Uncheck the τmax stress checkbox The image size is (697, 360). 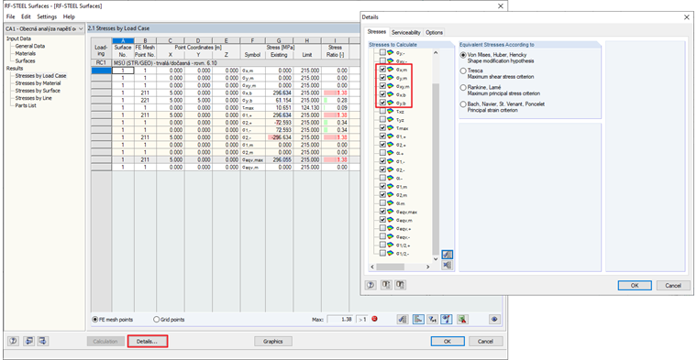pyautogui.click(x=382, y=128)
